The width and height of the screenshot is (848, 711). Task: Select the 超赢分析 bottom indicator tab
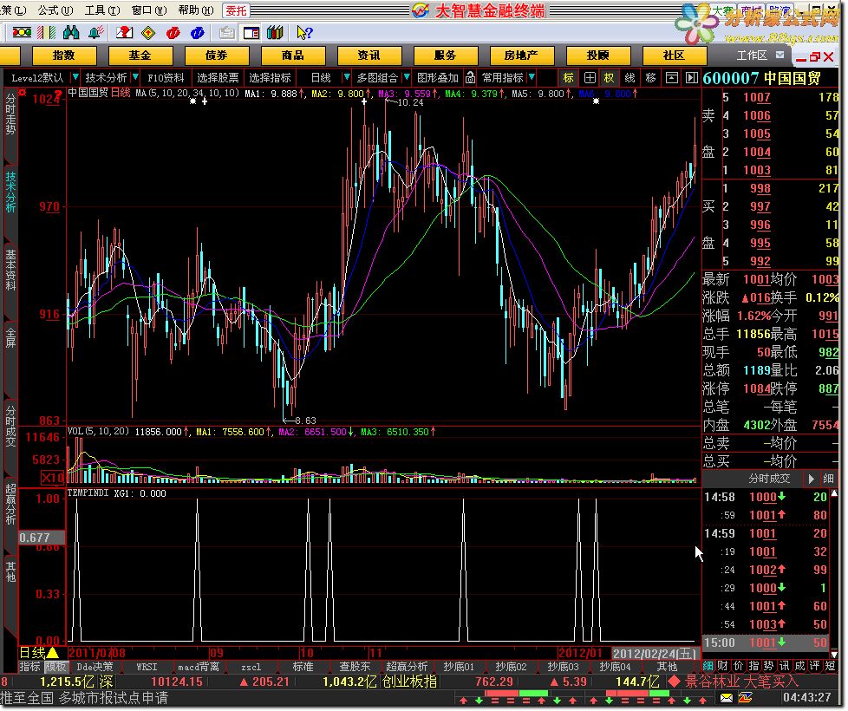pos(407,667)
